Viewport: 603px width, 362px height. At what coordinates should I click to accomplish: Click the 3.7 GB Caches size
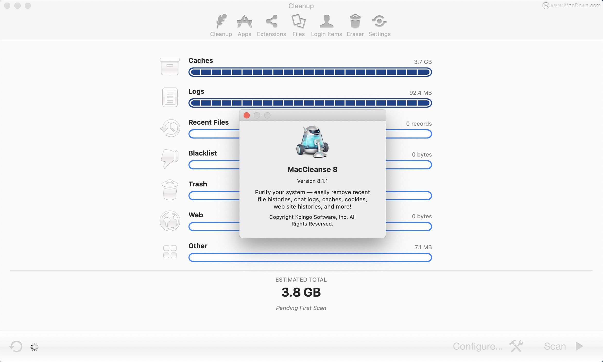(423, 62)
